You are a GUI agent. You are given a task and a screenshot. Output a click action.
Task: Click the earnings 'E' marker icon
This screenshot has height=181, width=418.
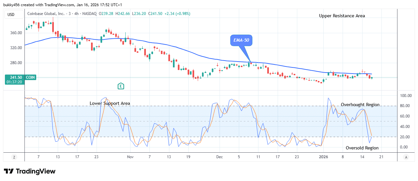coord(121,86)
